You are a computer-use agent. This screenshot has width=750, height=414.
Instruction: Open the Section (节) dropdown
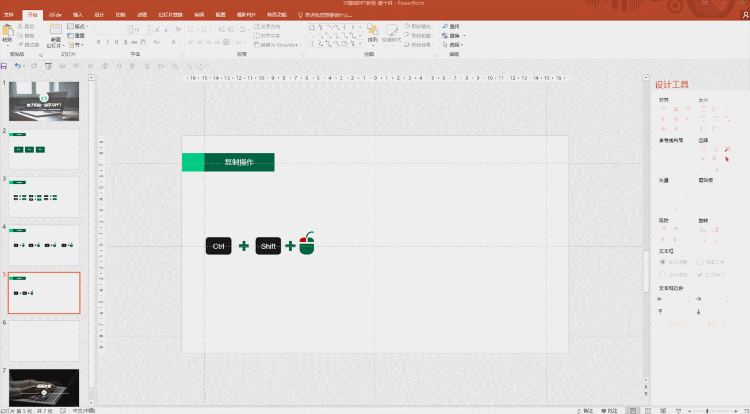coord(76,45)
